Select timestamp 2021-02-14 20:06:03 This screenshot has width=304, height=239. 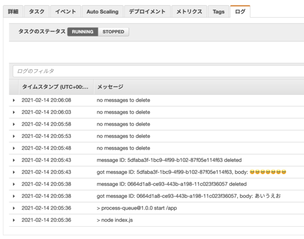[47, 112]
